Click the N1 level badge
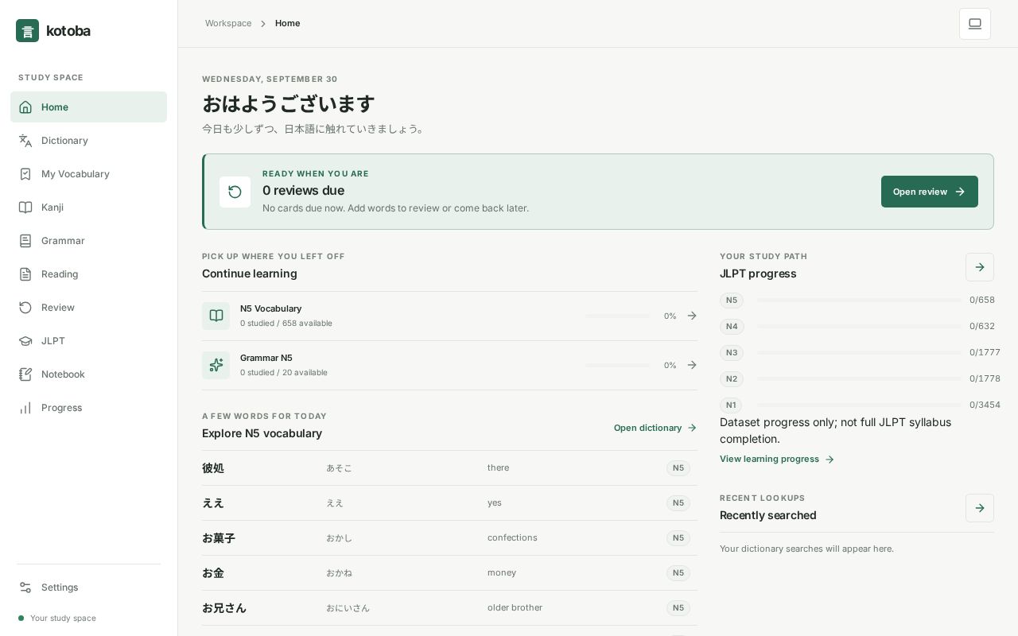This screenshot has width=1018, height=636. pos(732,405)
